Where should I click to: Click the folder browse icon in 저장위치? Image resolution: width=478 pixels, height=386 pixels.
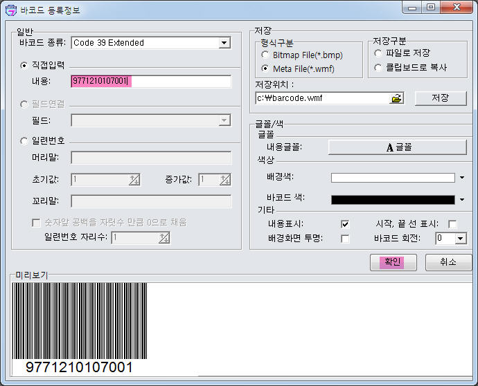pyautogui.click(x=397, y=98)
